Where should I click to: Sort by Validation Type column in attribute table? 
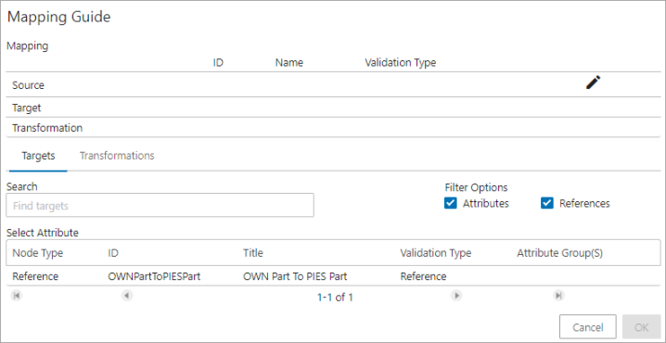(x=435, y=253)
